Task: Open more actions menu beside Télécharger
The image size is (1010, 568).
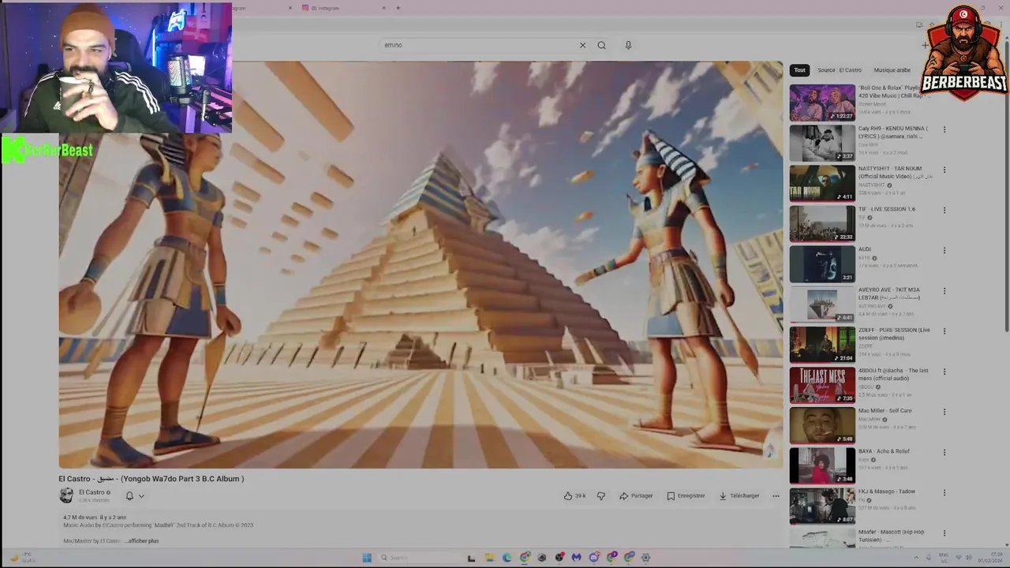Action: click(776, 495)
